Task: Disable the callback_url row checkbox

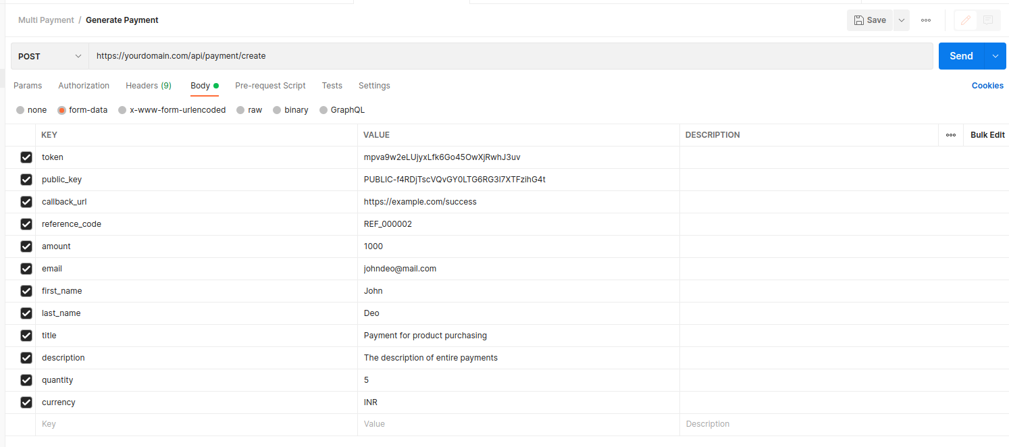Action: tap(26, 202)
